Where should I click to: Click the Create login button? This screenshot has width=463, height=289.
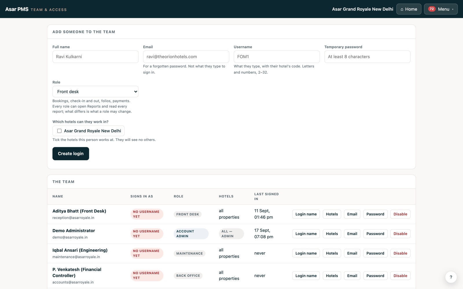[71, 153]
